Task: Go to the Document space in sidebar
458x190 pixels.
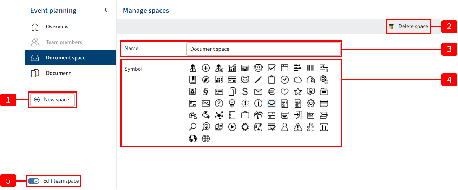Action: click(x=66, y=58)
